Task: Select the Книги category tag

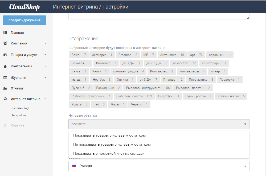Action: (100, 71)
